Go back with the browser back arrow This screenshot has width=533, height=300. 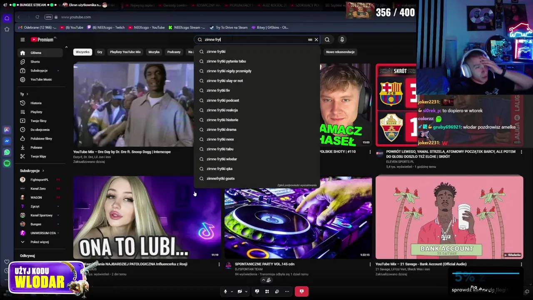coord(19,17)
